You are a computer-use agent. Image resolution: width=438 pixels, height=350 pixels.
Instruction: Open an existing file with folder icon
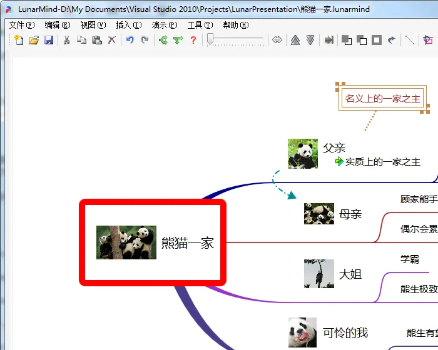coord(34,40)
